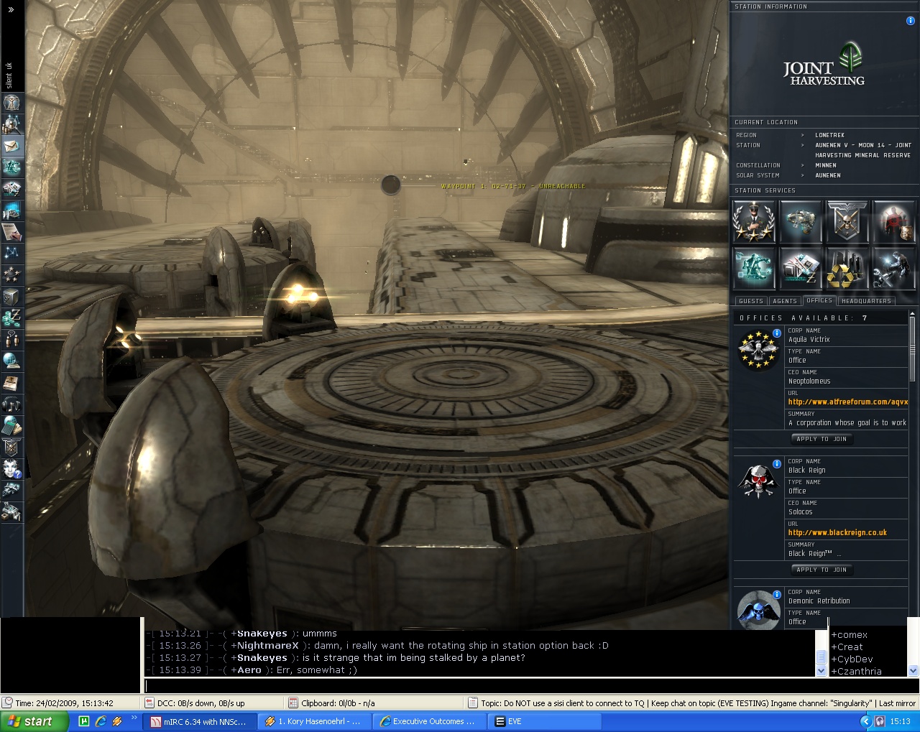This screenshot has width=920, height=732.
Task: Switch to the Guests tab
Action: (750, 301)
